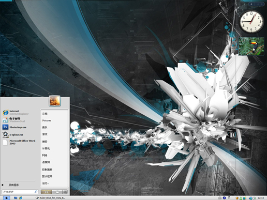Open the shutdown options arrow

click(65, 192)
